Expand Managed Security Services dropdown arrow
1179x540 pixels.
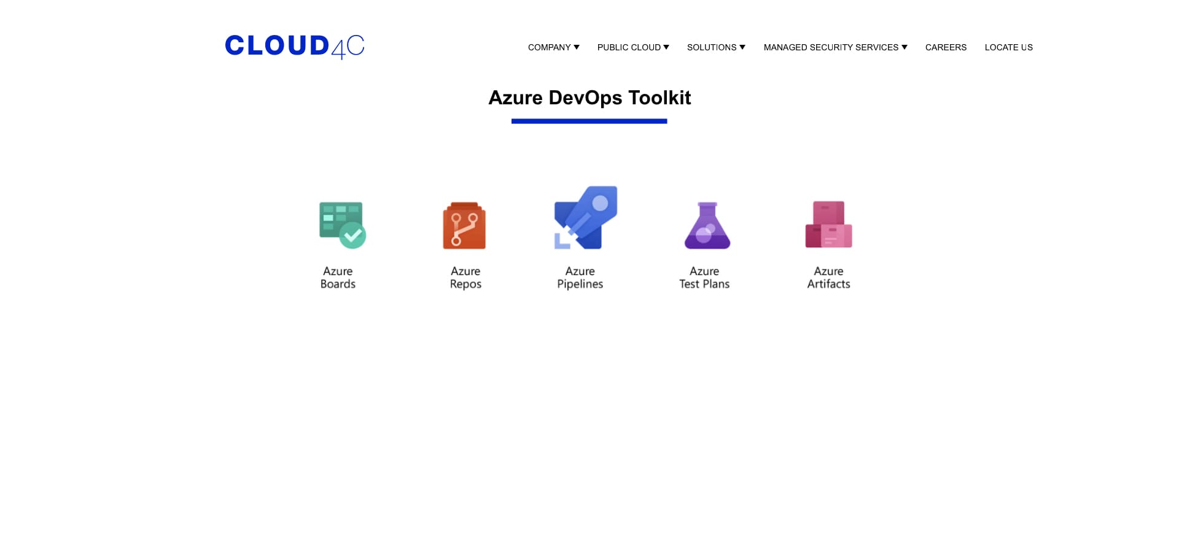pos(905,47)
